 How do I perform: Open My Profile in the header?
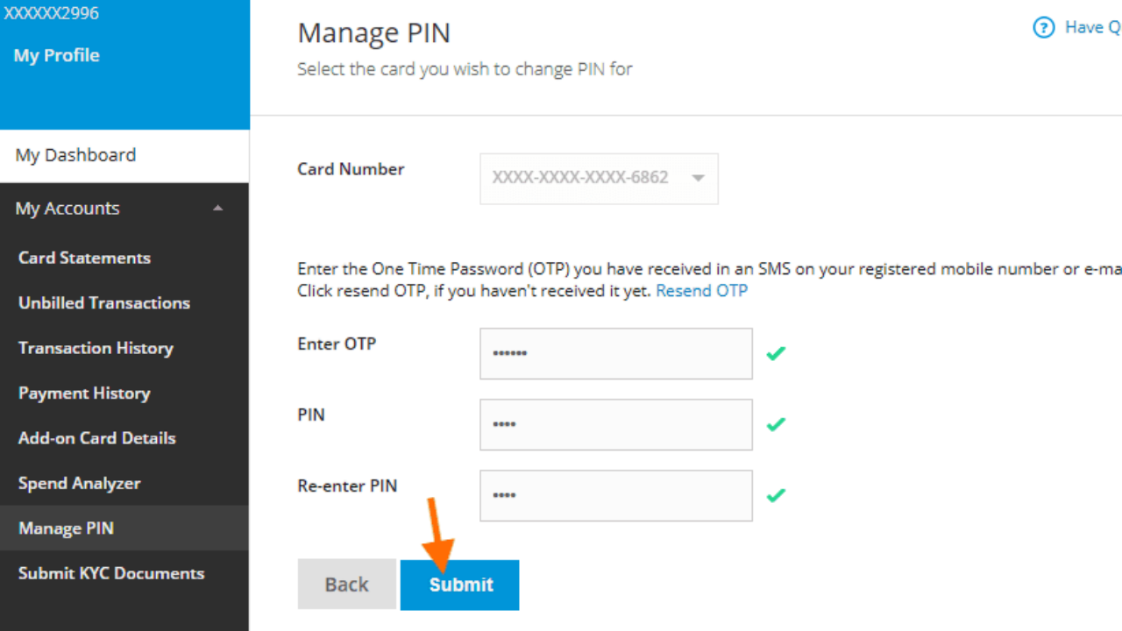(x=57, y=55)
